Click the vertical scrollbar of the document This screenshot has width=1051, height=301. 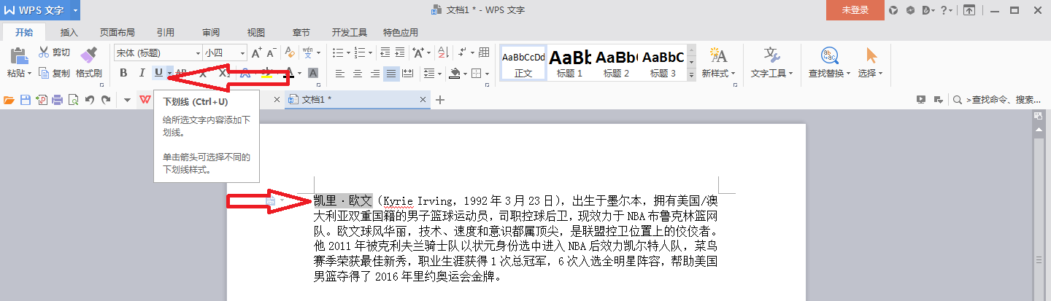point(1039,211)
